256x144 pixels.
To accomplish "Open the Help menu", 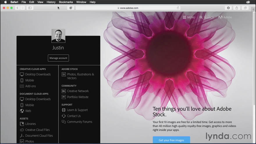I will pyautogui.click(x=93, y=2).
